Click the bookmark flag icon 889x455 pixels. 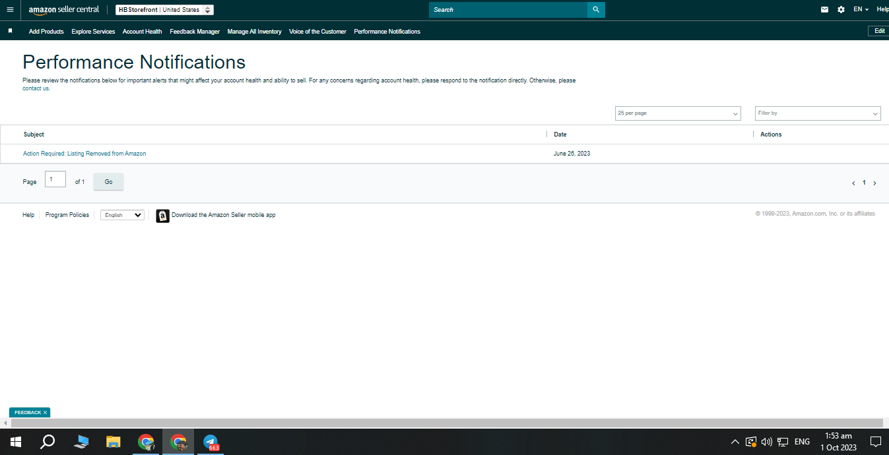(10, 31)
